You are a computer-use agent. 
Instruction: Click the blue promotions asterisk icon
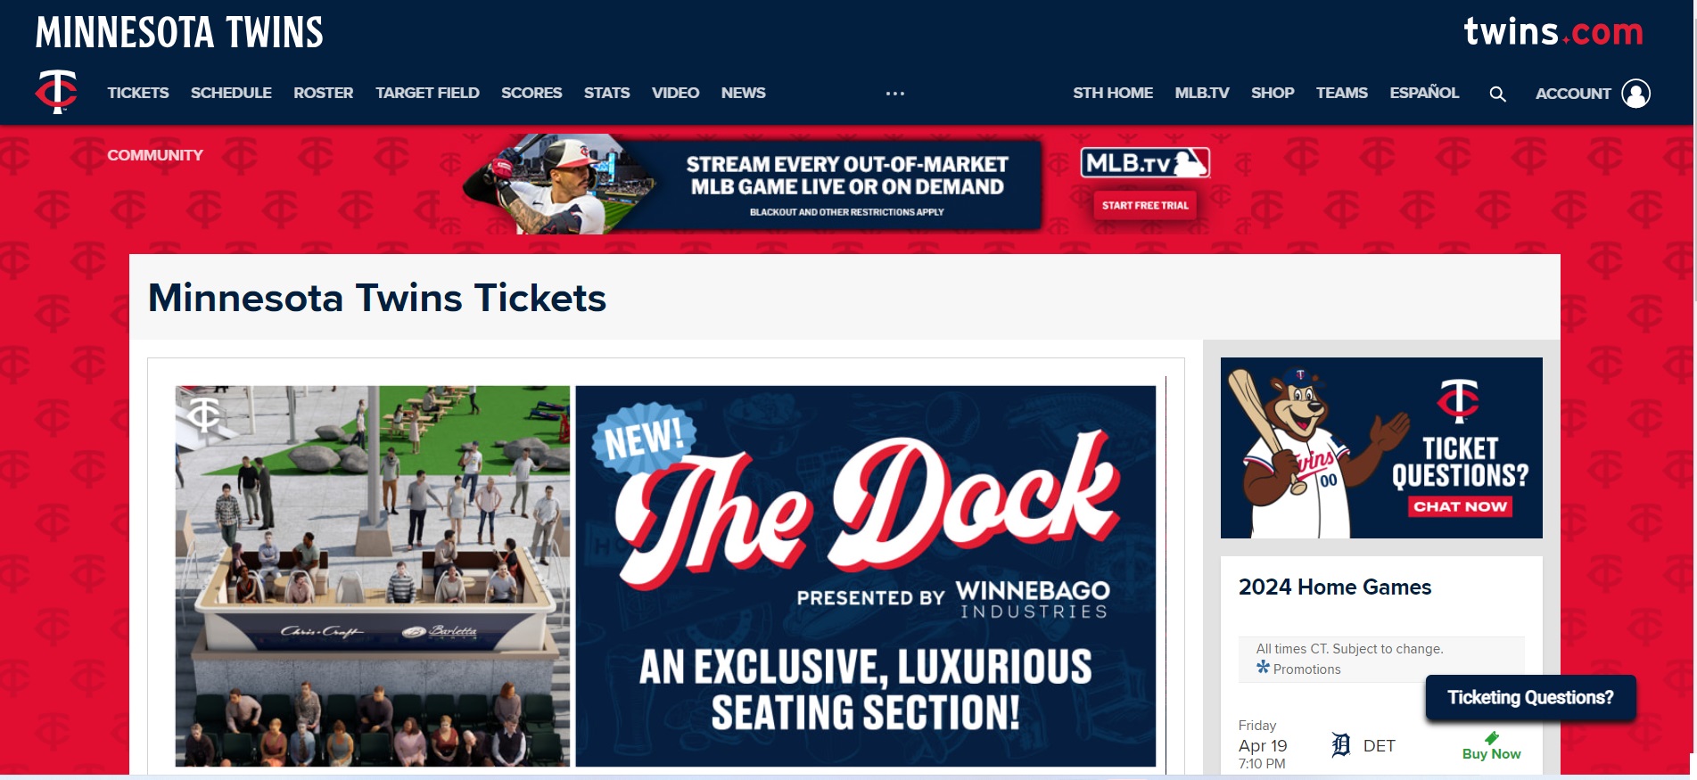tap(1263, 667)
